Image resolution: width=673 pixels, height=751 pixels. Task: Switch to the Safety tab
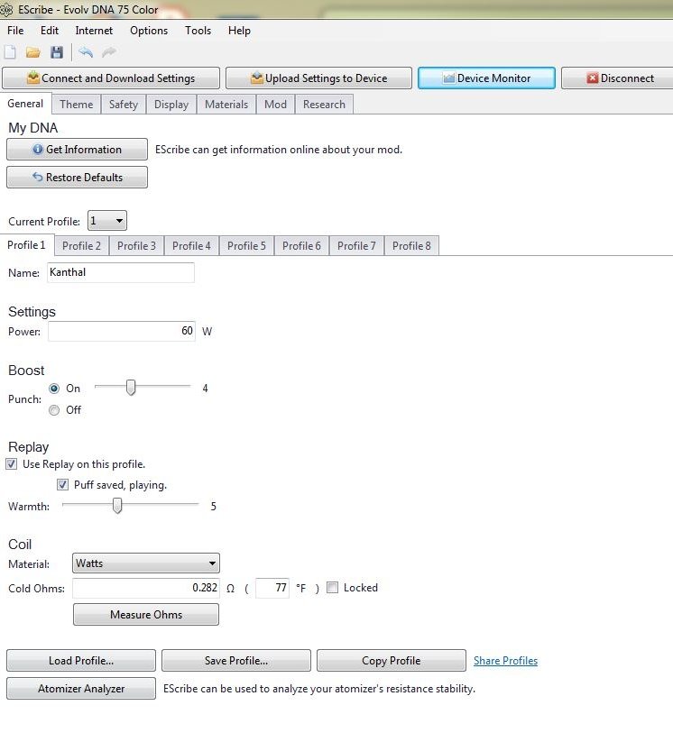click(x=124, y=105)
